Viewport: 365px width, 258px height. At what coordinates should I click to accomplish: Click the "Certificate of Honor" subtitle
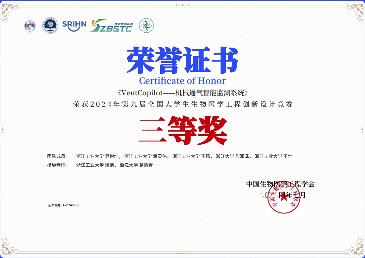coord(182,81)
